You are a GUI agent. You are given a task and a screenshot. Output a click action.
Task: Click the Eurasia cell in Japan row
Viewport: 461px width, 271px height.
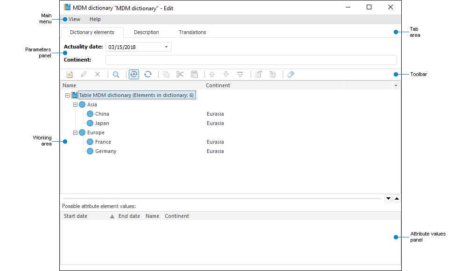click(215, 123)
